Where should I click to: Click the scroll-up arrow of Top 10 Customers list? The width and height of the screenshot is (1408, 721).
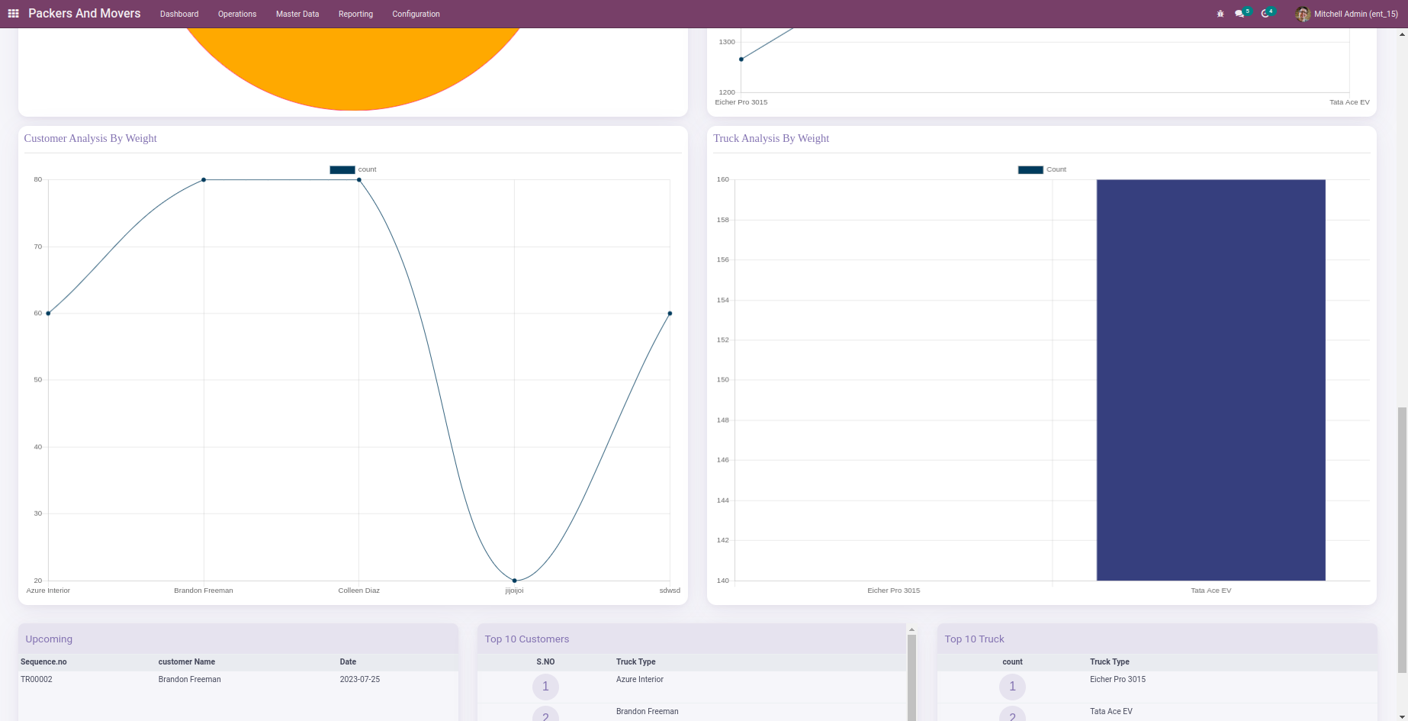pos(911,629)
